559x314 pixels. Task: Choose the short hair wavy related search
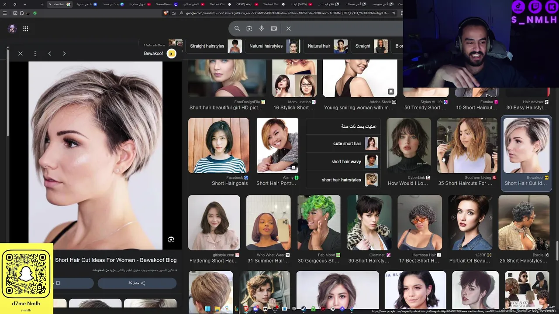343,161
